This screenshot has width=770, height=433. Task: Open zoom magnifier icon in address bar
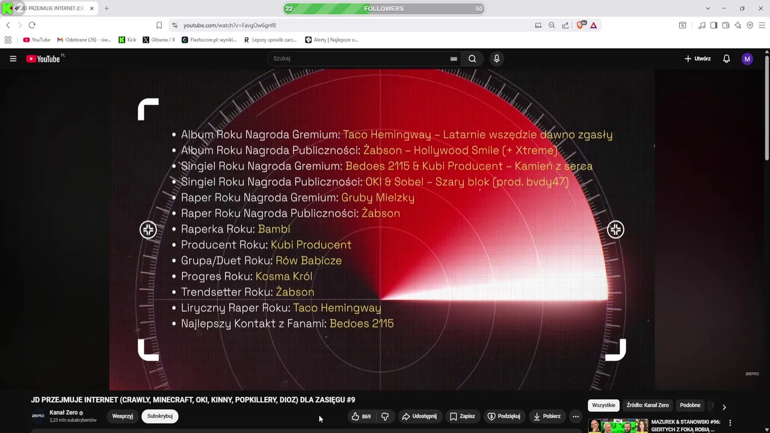click(x=552, y=25)
